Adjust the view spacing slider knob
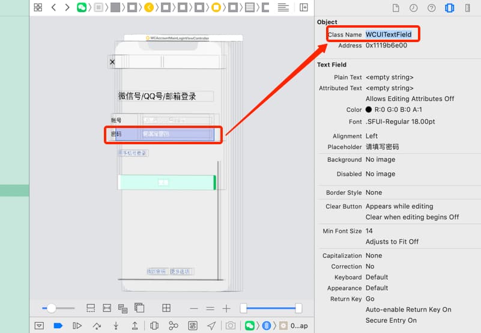Screen dimensions: 481x333 point(51,308)
